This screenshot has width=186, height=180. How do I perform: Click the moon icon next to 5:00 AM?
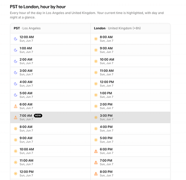15,95
